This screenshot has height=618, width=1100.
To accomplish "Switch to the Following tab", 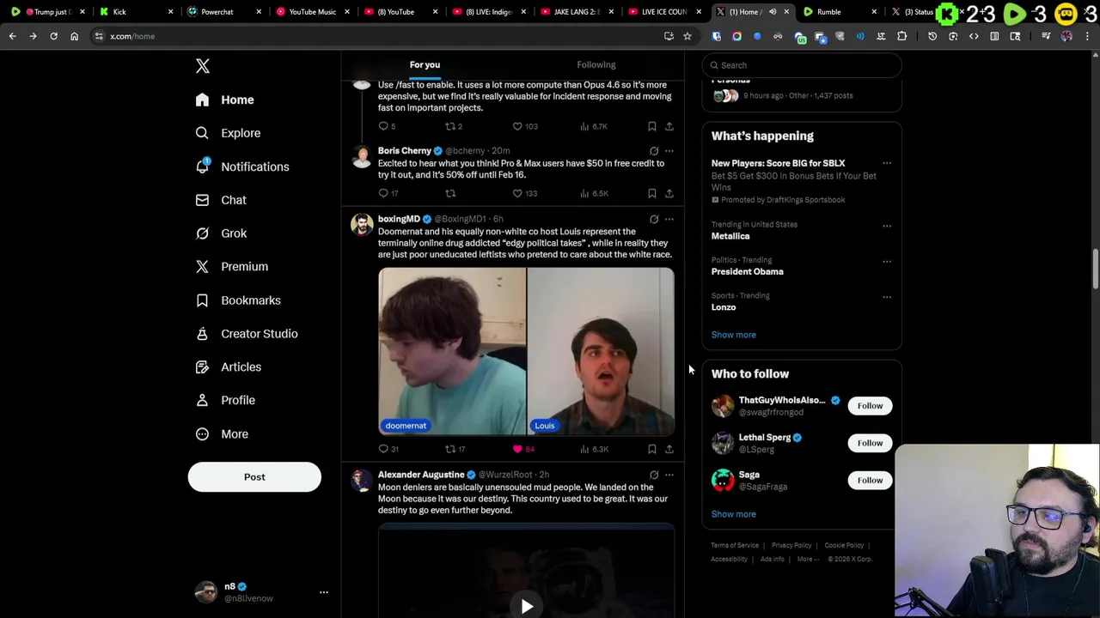I will coord(596,64).
